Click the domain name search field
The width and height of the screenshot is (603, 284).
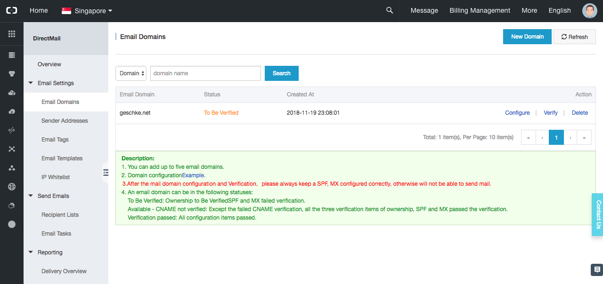pyautogui.click(x=205, y=73)
